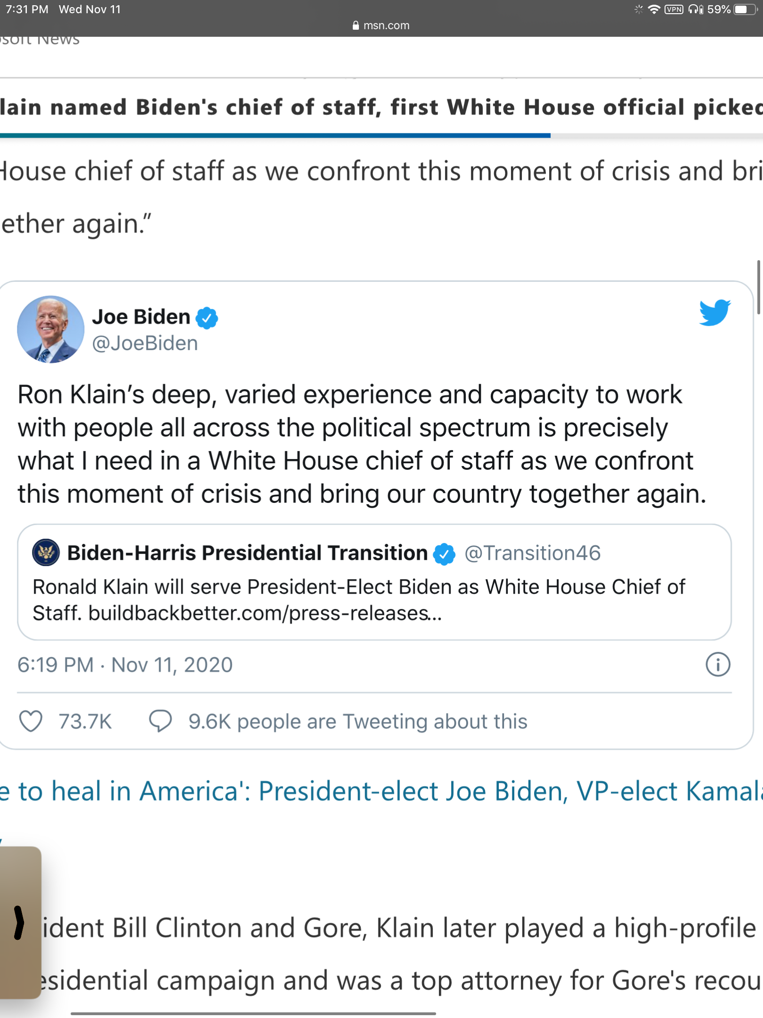Click the Joe Biden display name
Screen dimensions: 763x1018
pos(141,317)
